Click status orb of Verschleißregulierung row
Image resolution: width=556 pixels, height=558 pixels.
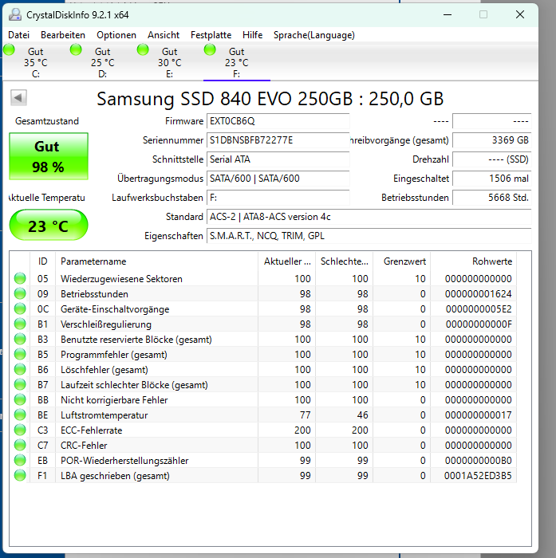(20, 324)
